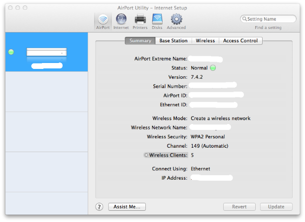Click sidebar green status indicator dot
305x222 pixels.
[x=11, y=52]
